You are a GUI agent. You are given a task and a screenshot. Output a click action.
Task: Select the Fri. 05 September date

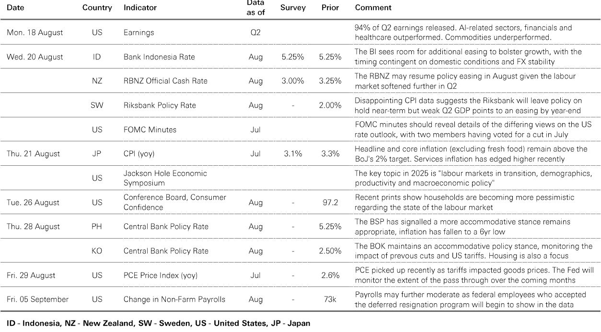37,299
